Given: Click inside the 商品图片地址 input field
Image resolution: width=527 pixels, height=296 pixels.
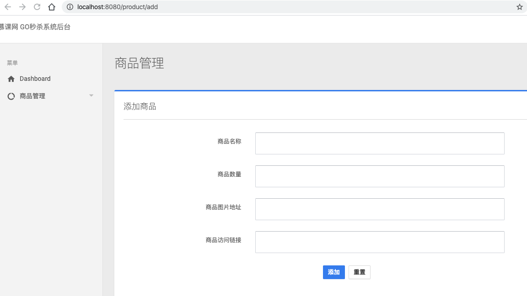Looking at the screenshot, I should pos(380,209).
